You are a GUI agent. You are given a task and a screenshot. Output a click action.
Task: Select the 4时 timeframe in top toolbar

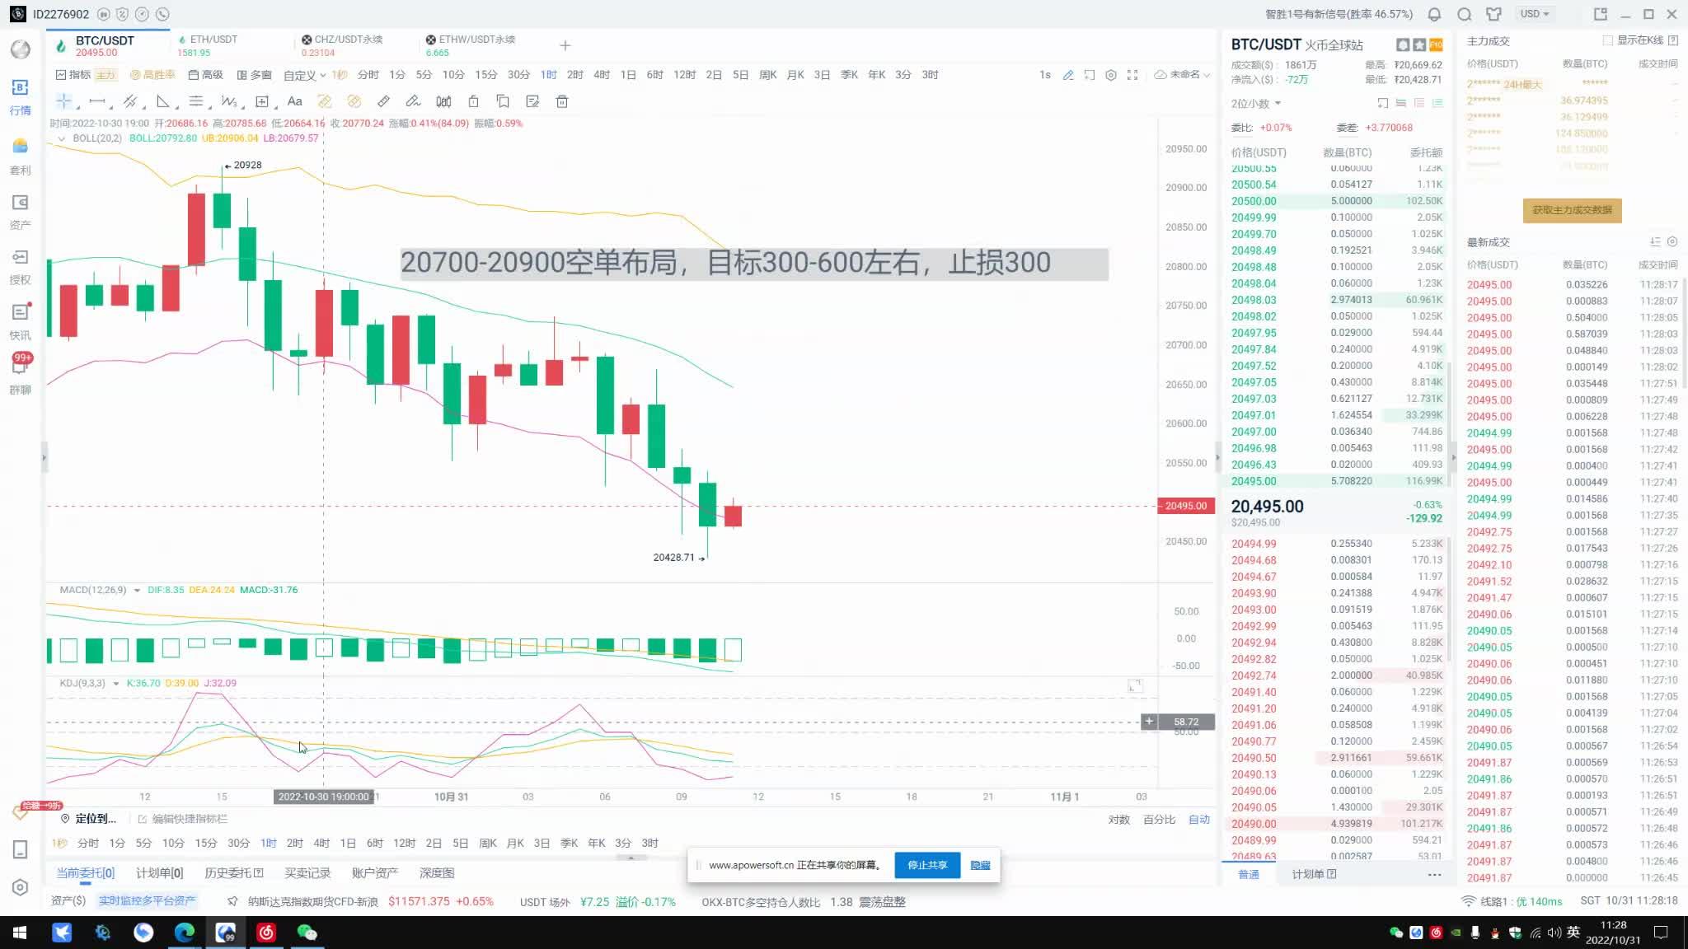[602, 75]
